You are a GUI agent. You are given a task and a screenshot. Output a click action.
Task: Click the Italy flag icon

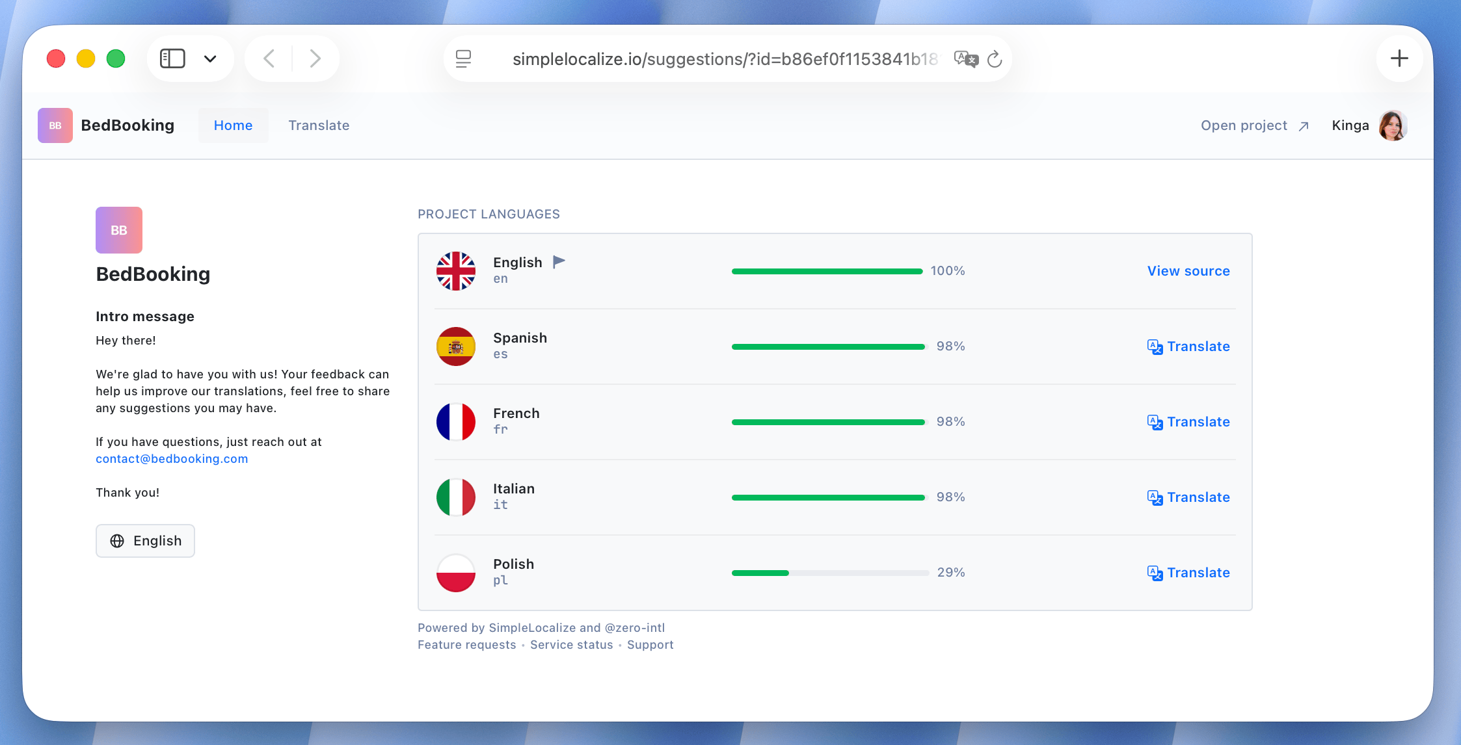click(456, 497)
